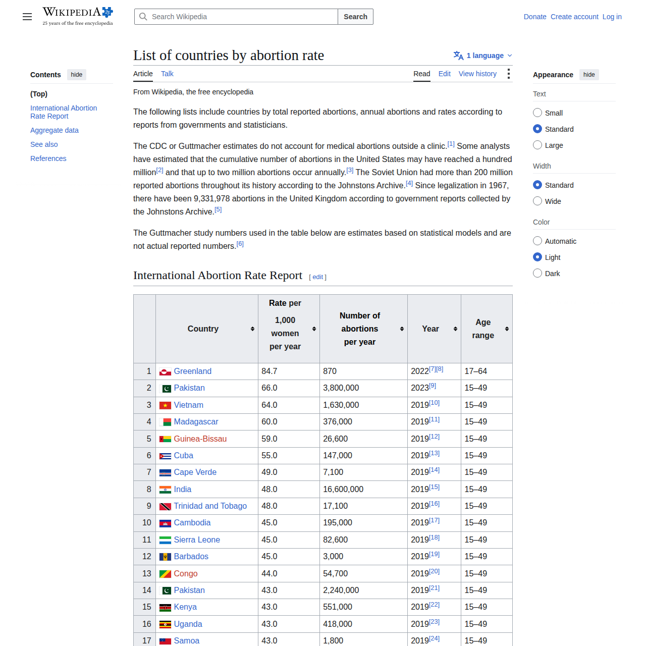
Task: Click the Create account link
Action: pyautogui.click(x=574, y=17)
